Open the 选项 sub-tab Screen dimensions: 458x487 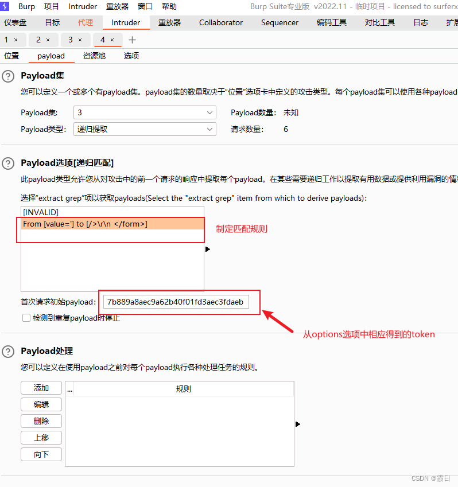click(131, 56)
